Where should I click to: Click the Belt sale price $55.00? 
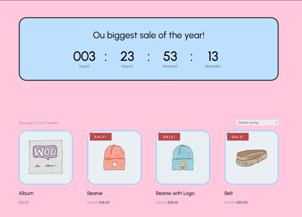[x=242, y=202]
